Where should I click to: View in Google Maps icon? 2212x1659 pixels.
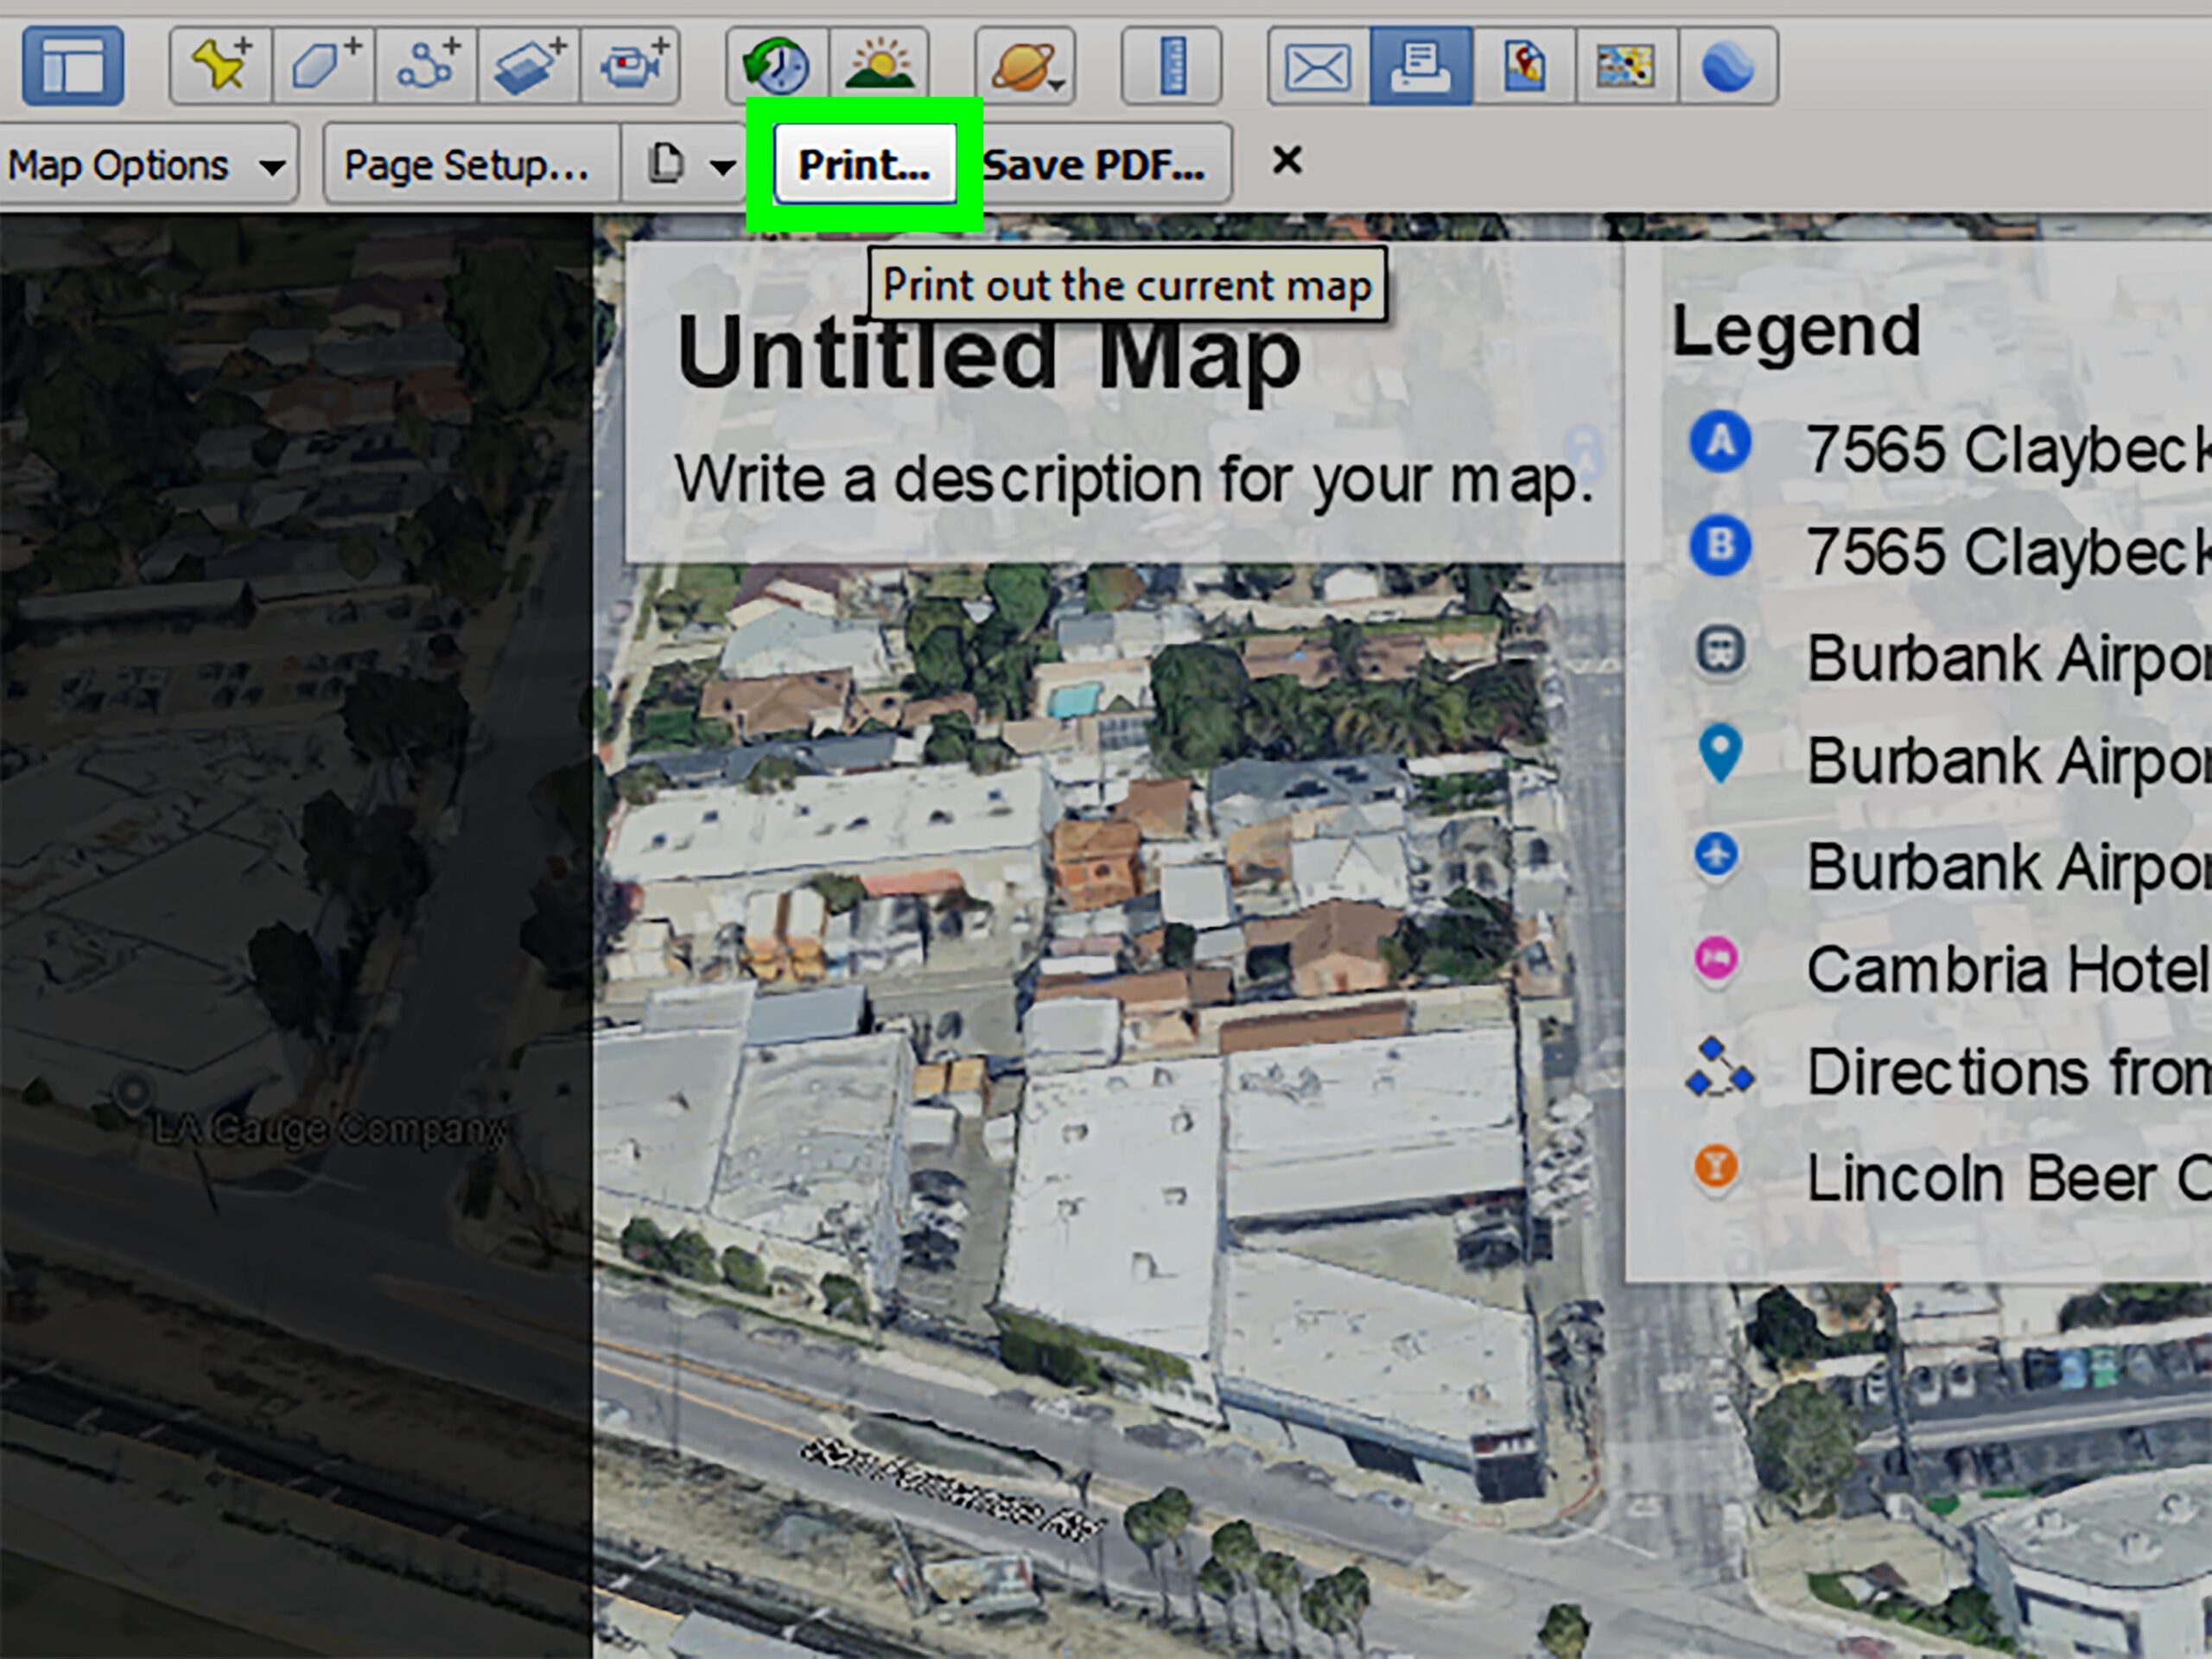pos(1524,66)
